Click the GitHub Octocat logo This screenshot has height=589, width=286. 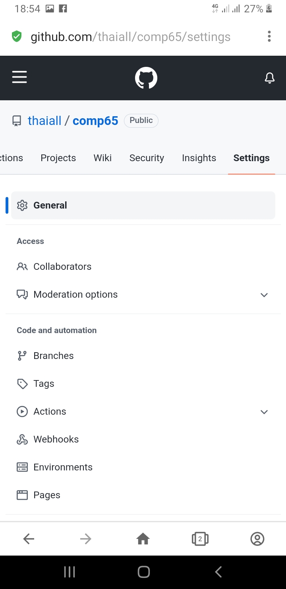pos(146,78)
